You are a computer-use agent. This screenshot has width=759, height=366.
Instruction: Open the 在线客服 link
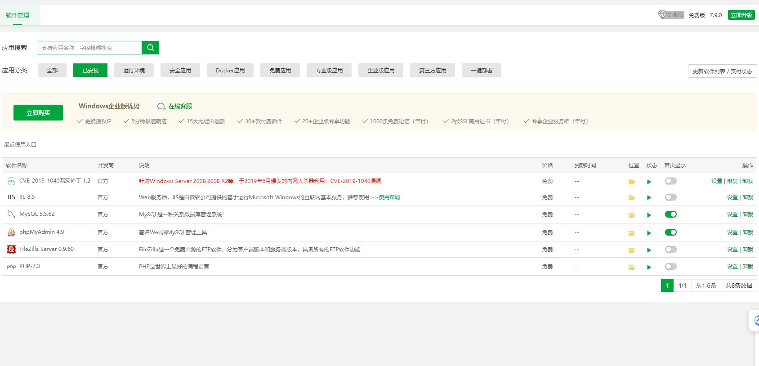click(180, 106)
